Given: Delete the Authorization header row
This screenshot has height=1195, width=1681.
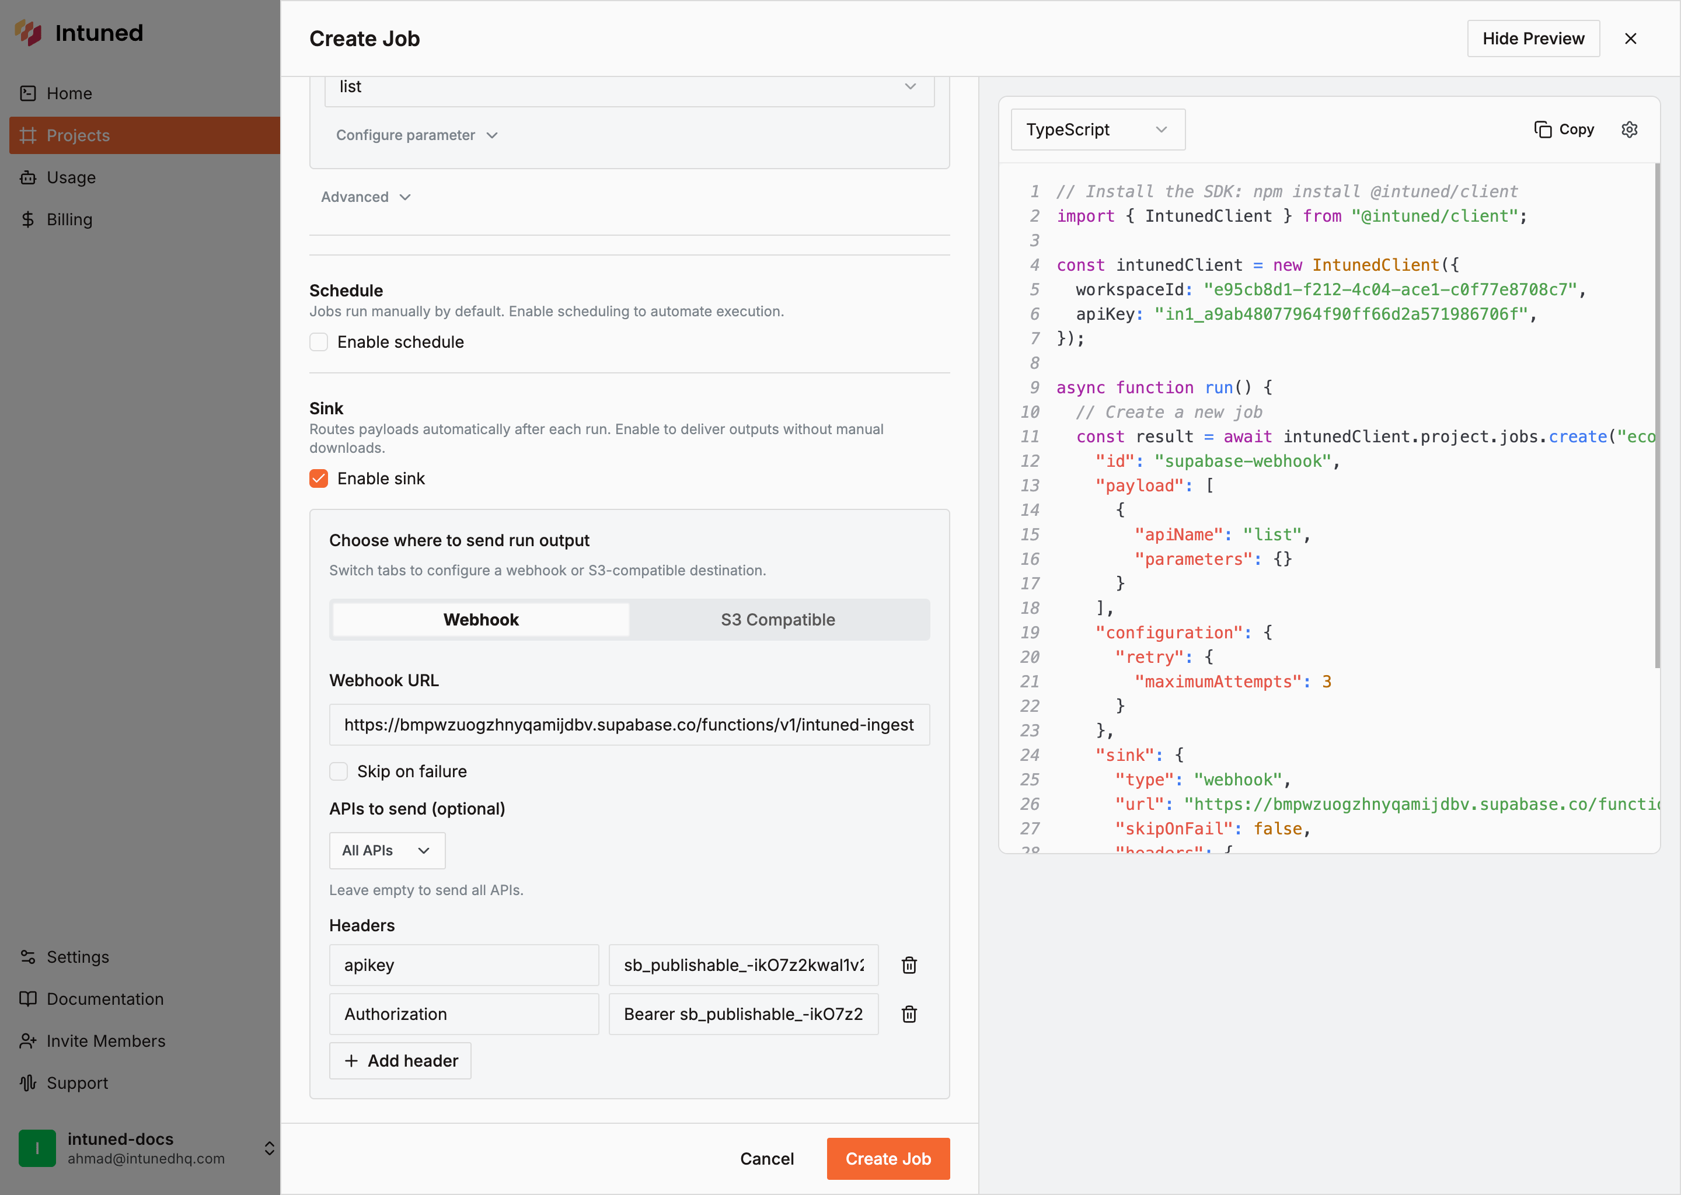Looking at the screenshot, I should tap(909, 1014).
